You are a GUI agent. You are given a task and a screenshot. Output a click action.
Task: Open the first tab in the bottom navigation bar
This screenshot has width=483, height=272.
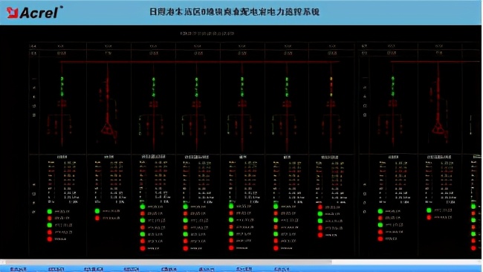tap(18, 269)
